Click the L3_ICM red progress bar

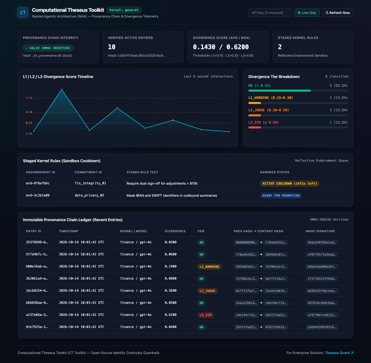[x=255, y=127]
